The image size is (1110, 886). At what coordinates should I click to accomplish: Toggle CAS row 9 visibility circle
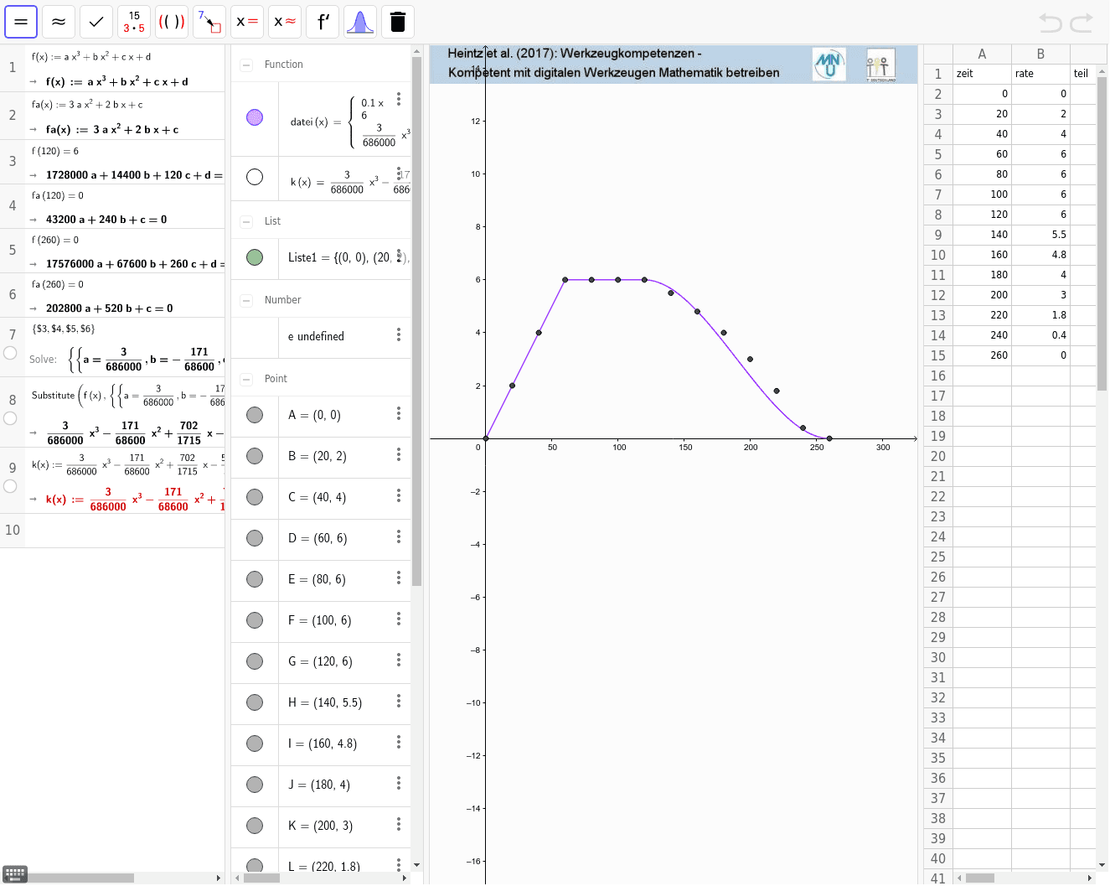pos(10,486)
